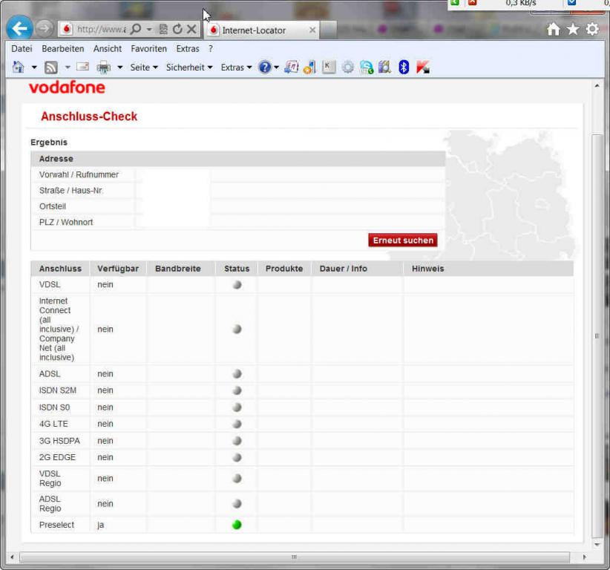Open the ? help menu

coord(211,49)
